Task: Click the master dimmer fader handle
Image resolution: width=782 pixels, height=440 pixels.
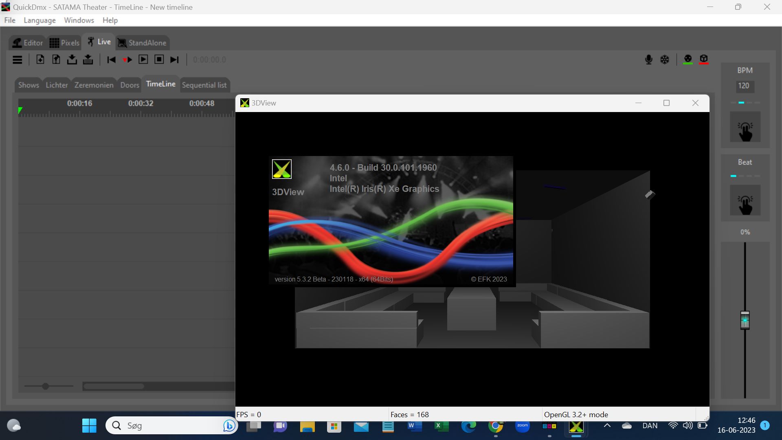Action: 745,320
